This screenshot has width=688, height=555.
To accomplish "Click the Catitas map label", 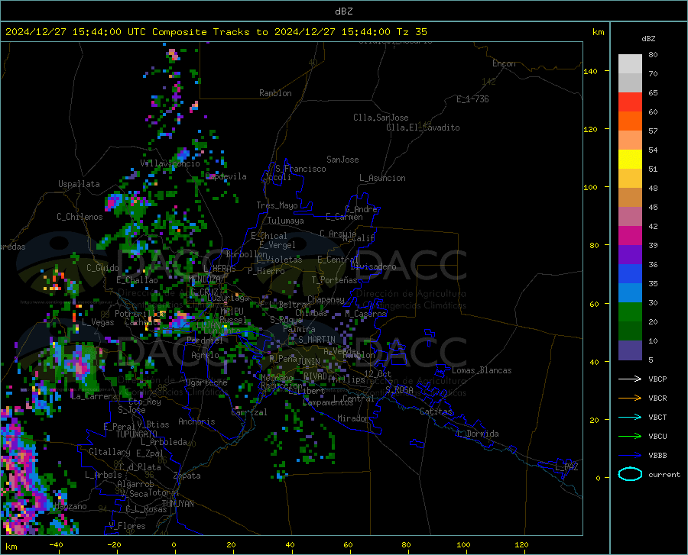I will pyautogui.click(x=436, y=411).
